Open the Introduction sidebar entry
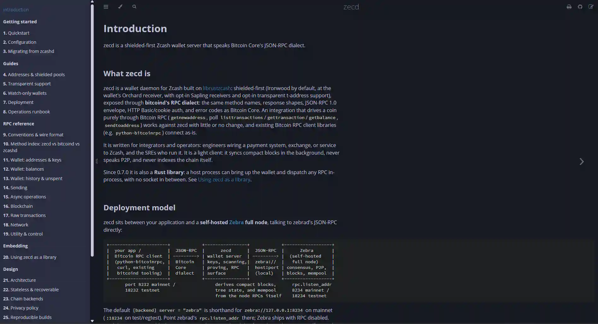Image resolution: width=598 pixels, height=324 pixels. (16, 10)
